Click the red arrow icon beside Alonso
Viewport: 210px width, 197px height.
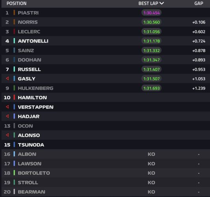point(7,135)
